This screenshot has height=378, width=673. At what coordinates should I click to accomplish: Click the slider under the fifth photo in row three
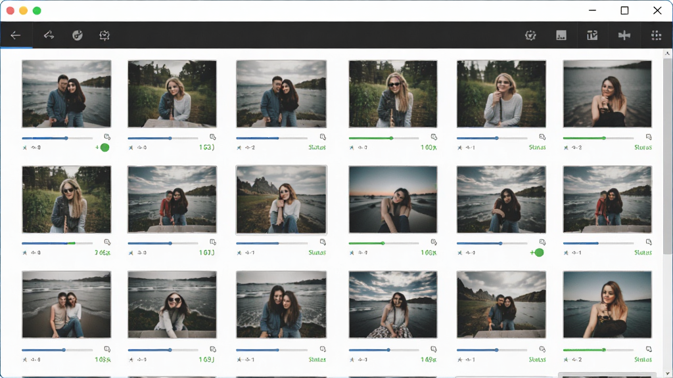click(492, 350)
